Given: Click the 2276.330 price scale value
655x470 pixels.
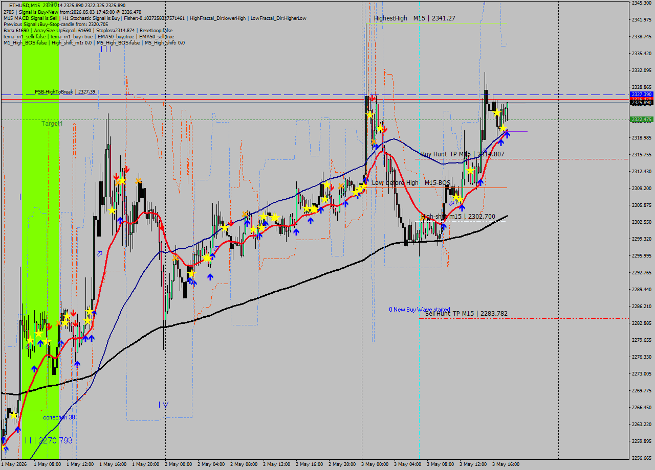Looking at the screenshot, I should [x=642, y=357].
